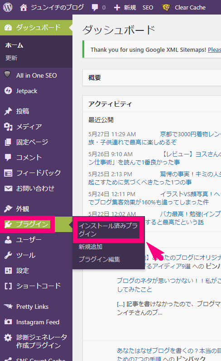221x361 pixels.
Task: Select ダッシュボード in the sidebar
Action: click(38, 27)
